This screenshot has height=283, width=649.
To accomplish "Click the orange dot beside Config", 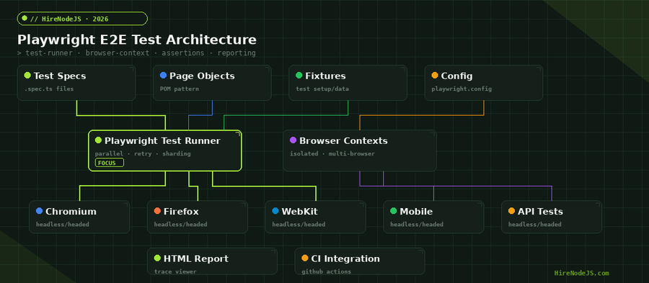I will pyautogui.click(x=435, y=75).
